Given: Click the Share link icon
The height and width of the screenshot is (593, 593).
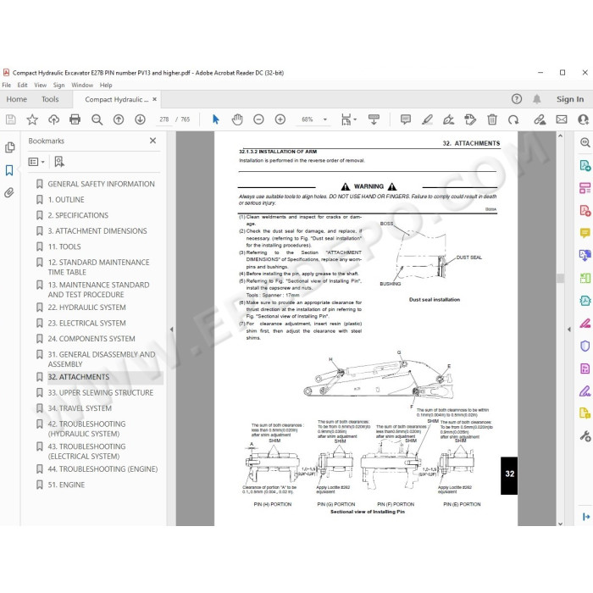Looking at the screenshot, I should pyautogui.click(x=540, y=119).
